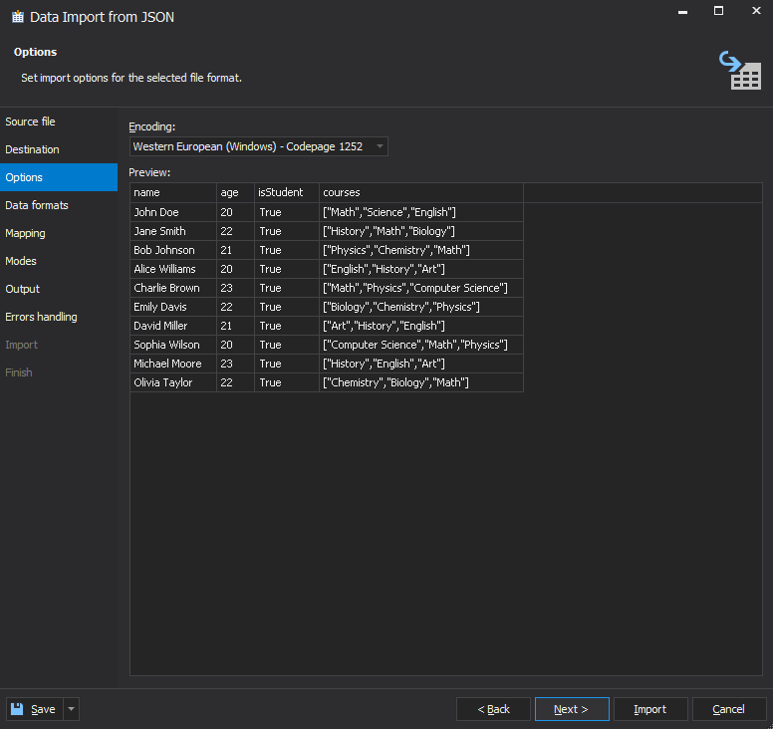Select the Michael Moore name cell

pos(173,364)
